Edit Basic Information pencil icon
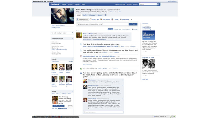210x118 pixels. [72, 38]
